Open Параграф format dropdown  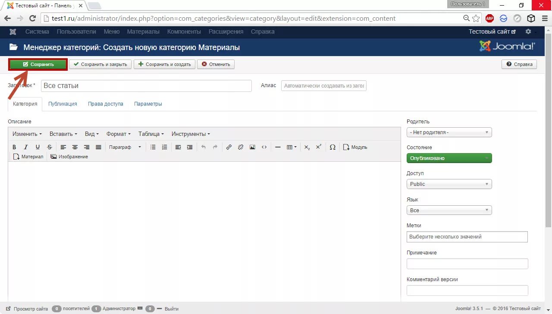point(125,147)
